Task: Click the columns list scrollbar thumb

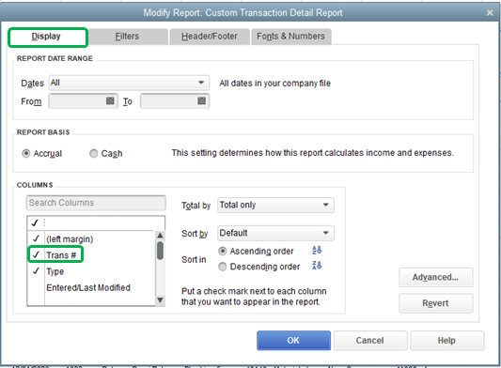Action: click(160, 251)
